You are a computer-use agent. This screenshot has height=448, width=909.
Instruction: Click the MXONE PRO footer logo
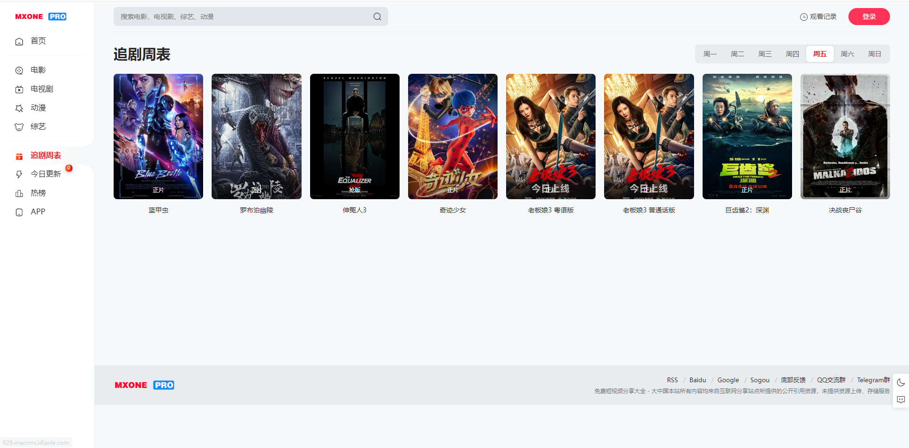pos(144,385)
